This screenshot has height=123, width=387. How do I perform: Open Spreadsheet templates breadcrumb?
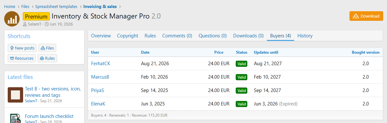pyautogui.click(x=56, y=6)
